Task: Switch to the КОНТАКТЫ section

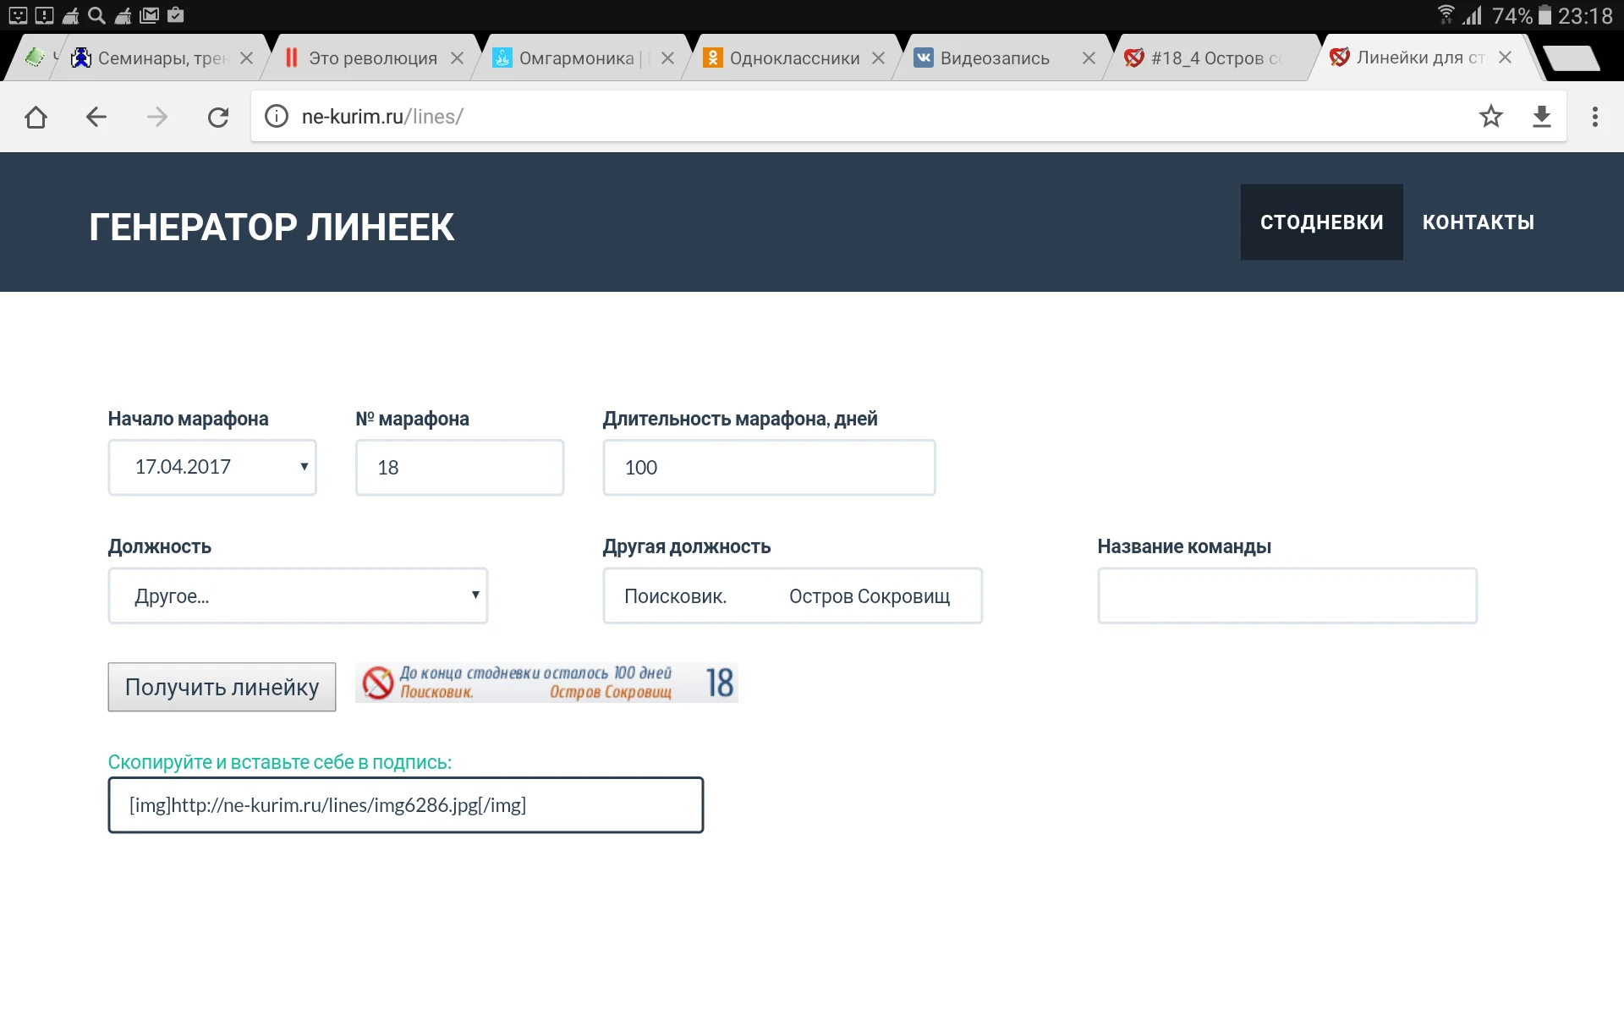Action: [x=1479, y=222]
